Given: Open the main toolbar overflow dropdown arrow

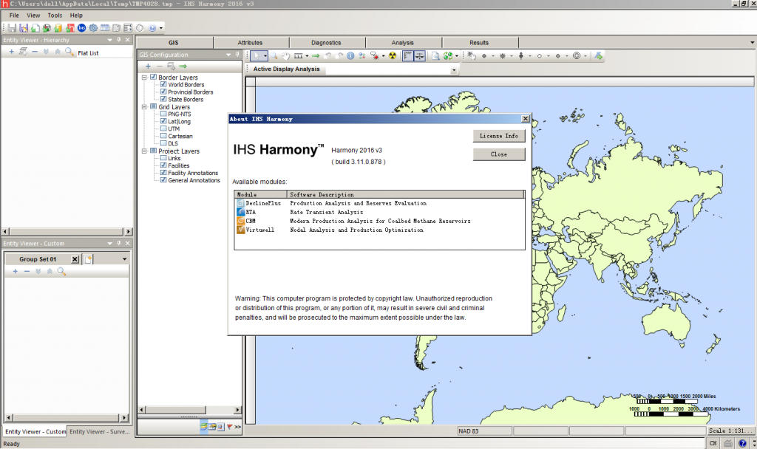Looking at the screenshot, I should (161, 28).
